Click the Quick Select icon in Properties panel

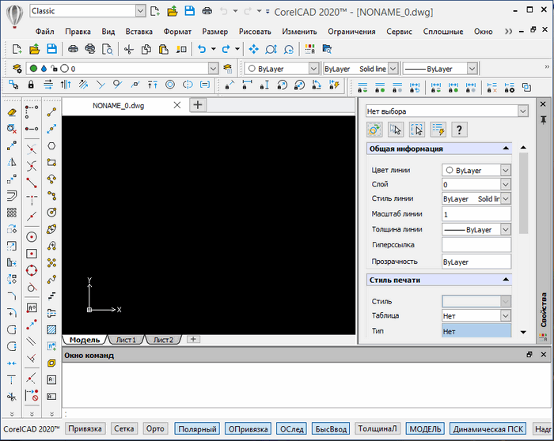coord(438,130)
